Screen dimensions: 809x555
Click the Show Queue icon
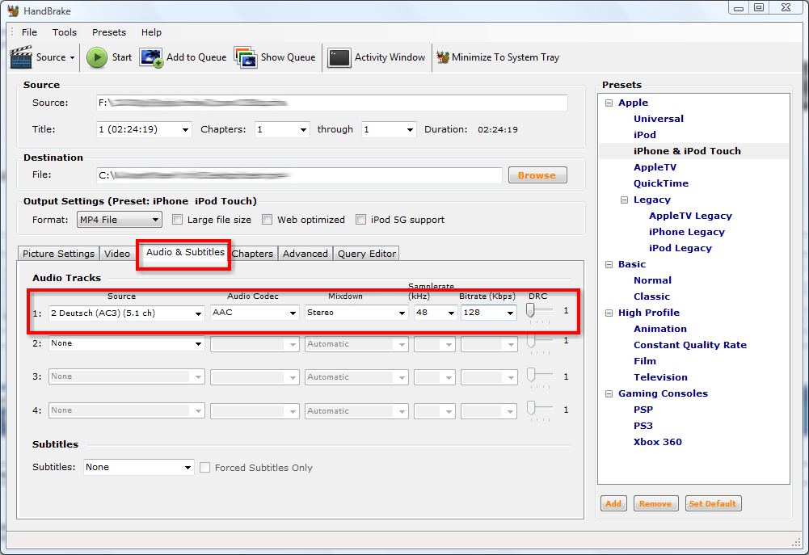point(246,57)
